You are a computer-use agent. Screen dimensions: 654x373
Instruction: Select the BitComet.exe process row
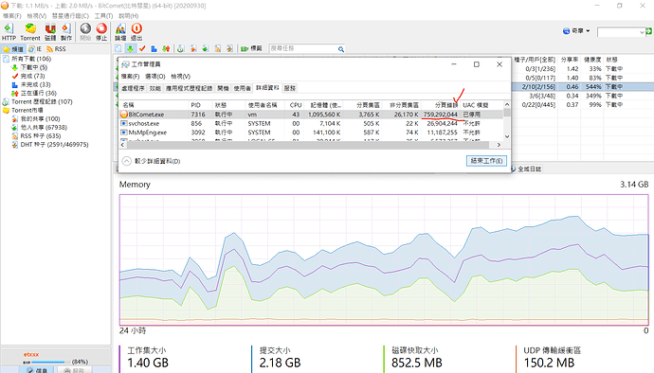point(311,115)
